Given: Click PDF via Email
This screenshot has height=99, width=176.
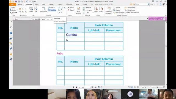Looking at the screenshot, I should (x=119, y=13).
